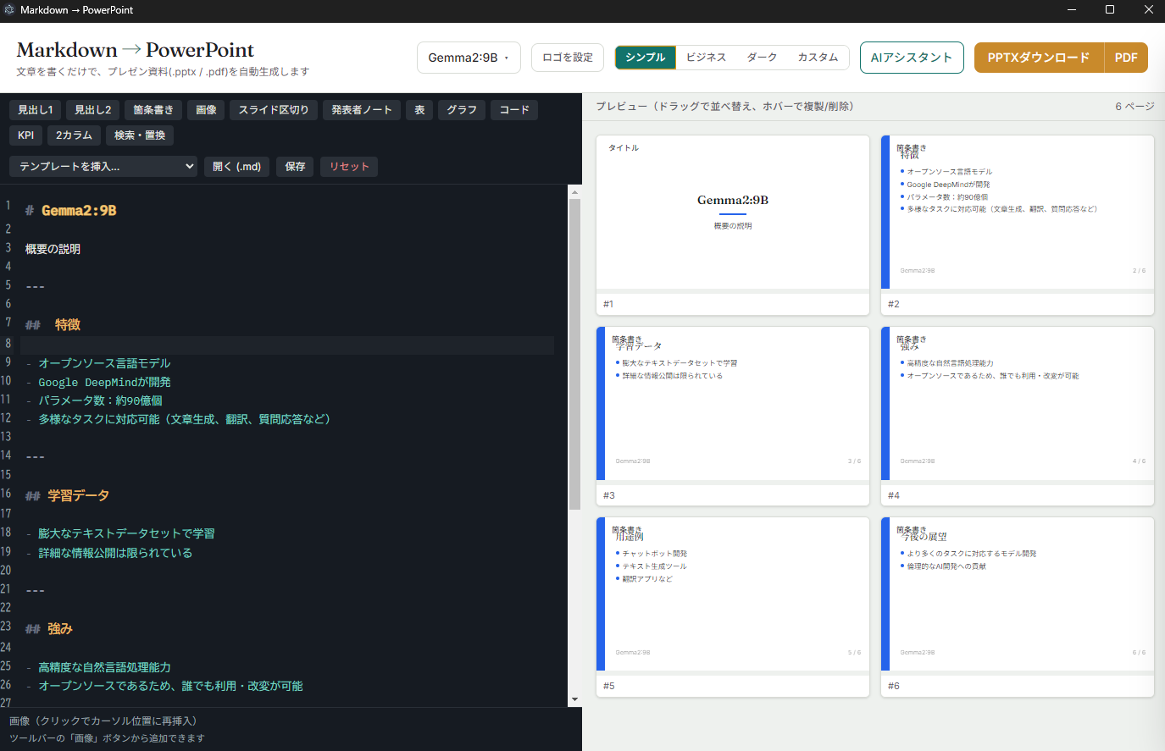Click the 'パラメータ数：約90億個' bullet line

tap(94, 400)
